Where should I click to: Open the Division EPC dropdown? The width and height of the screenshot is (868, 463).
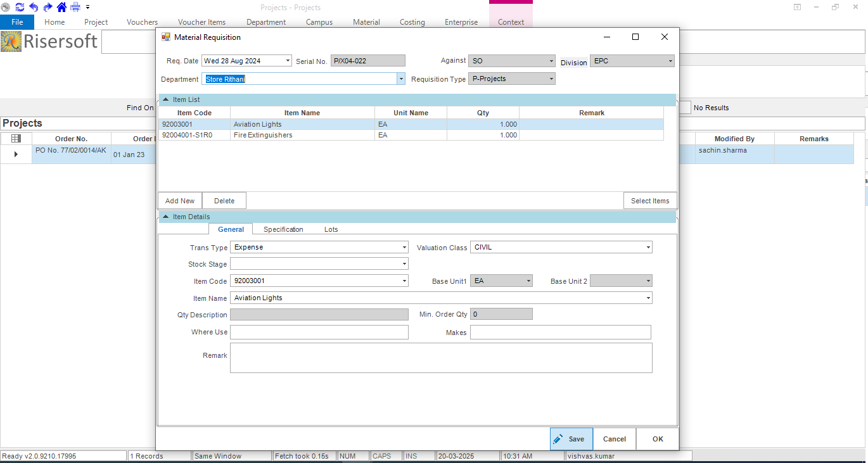(x=670, y=61)
